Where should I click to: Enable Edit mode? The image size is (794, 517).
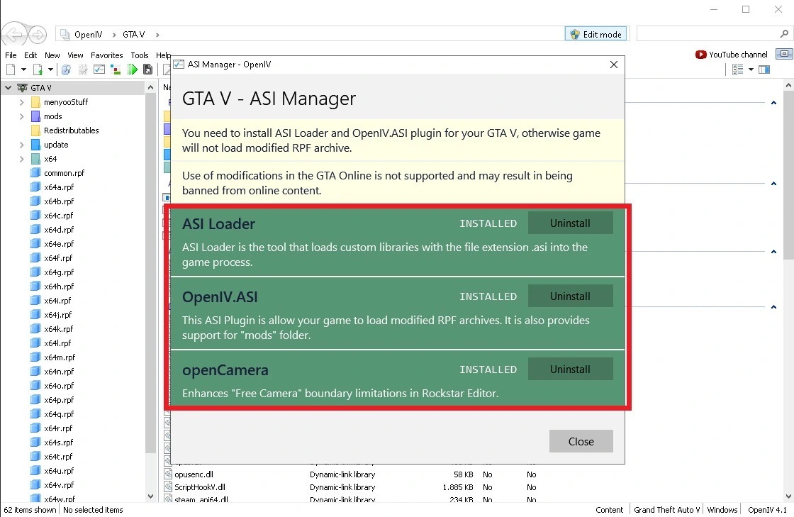point(596,34)
